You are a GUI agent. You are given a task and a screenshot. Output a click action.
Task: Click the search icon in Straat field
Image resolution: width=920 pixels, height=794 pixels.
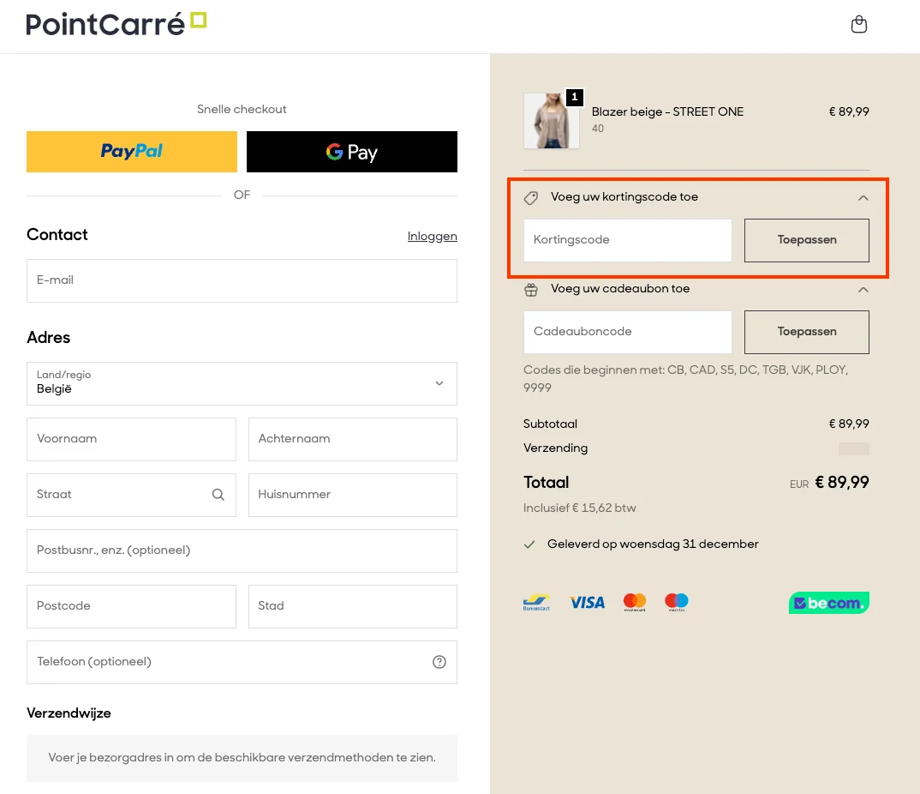click(218, 495)
